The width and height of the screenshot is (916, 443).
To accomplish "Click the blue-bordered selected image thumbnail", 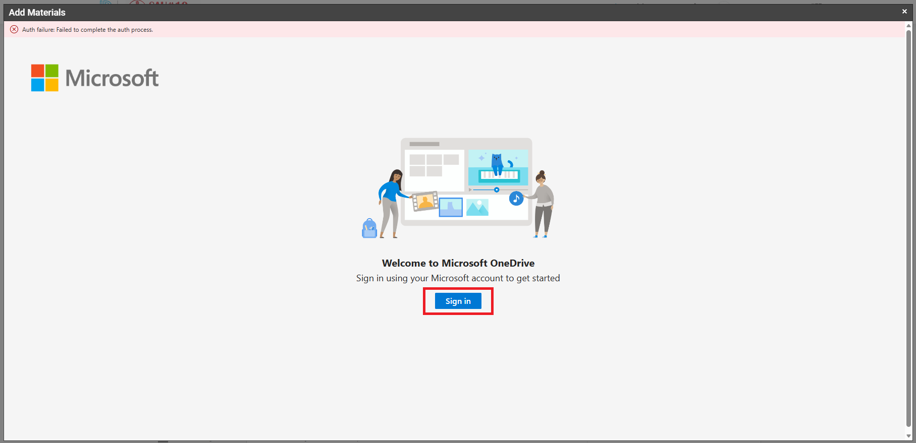I will [x=451, y=207].
